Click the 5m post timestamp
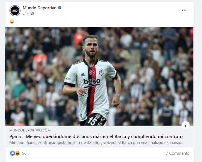 click(25, 13)
